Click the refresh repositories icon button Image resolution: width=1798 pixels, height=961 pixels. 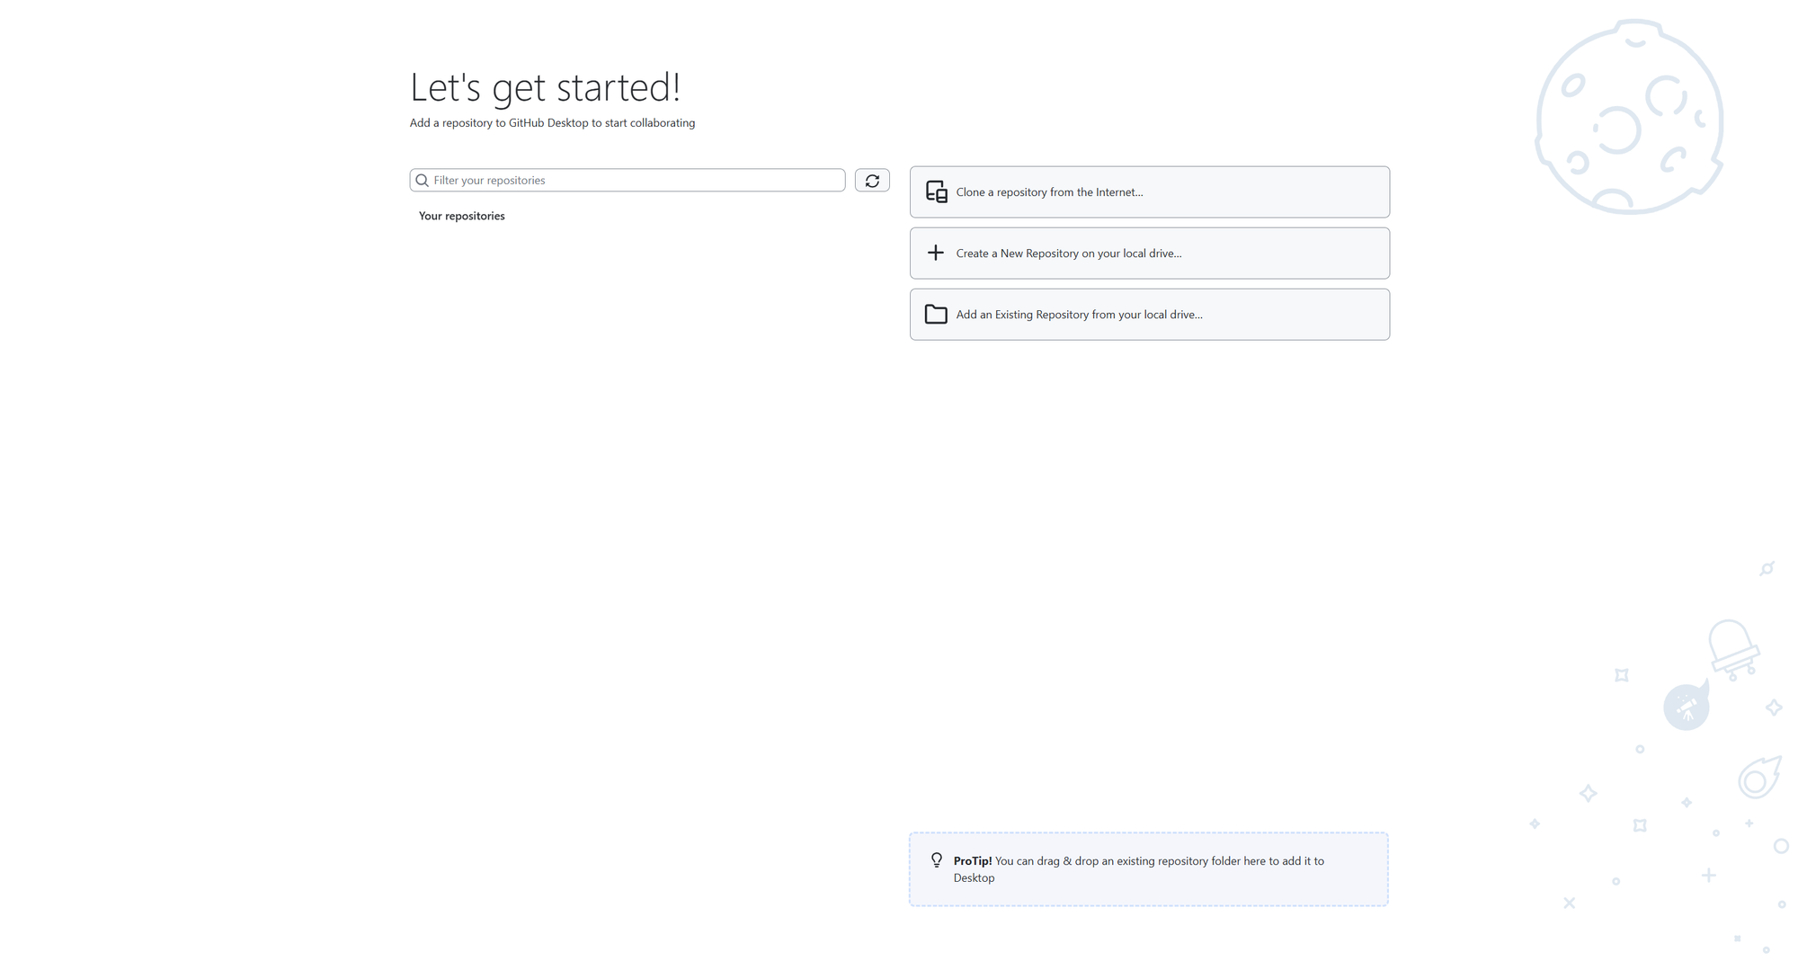point(872,181)
